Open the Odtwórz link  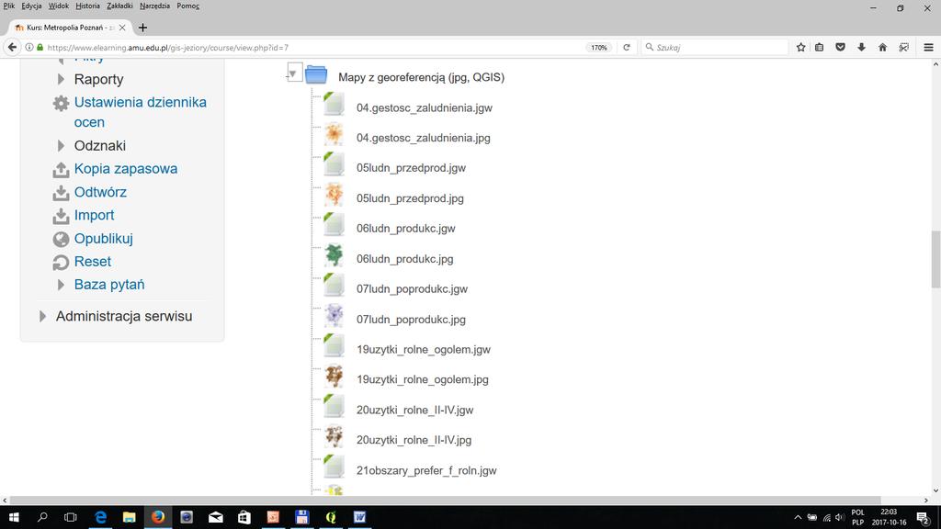pos(100,193)
